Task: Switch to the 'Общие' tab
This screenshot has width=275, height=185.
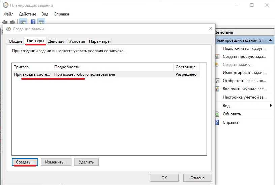Action: (x=16, y=41)
